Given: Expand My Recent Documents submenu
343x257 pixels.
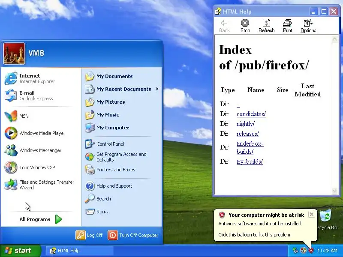Looking at the screenshot, I should click(x=122, y=89).
